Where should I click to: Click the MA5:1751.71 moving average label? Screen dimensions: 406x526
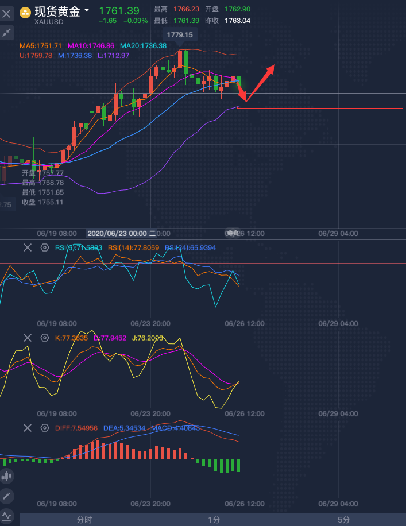(41, 45)
